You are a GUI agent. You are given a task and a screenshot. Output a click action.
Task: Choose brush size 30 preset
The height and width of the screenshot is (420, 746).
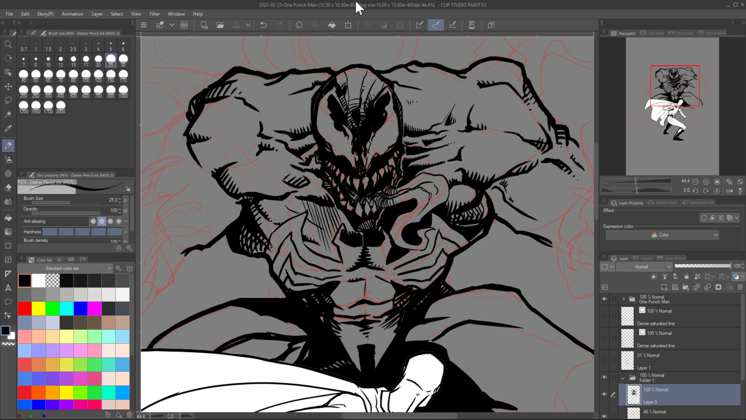[123, 60]
